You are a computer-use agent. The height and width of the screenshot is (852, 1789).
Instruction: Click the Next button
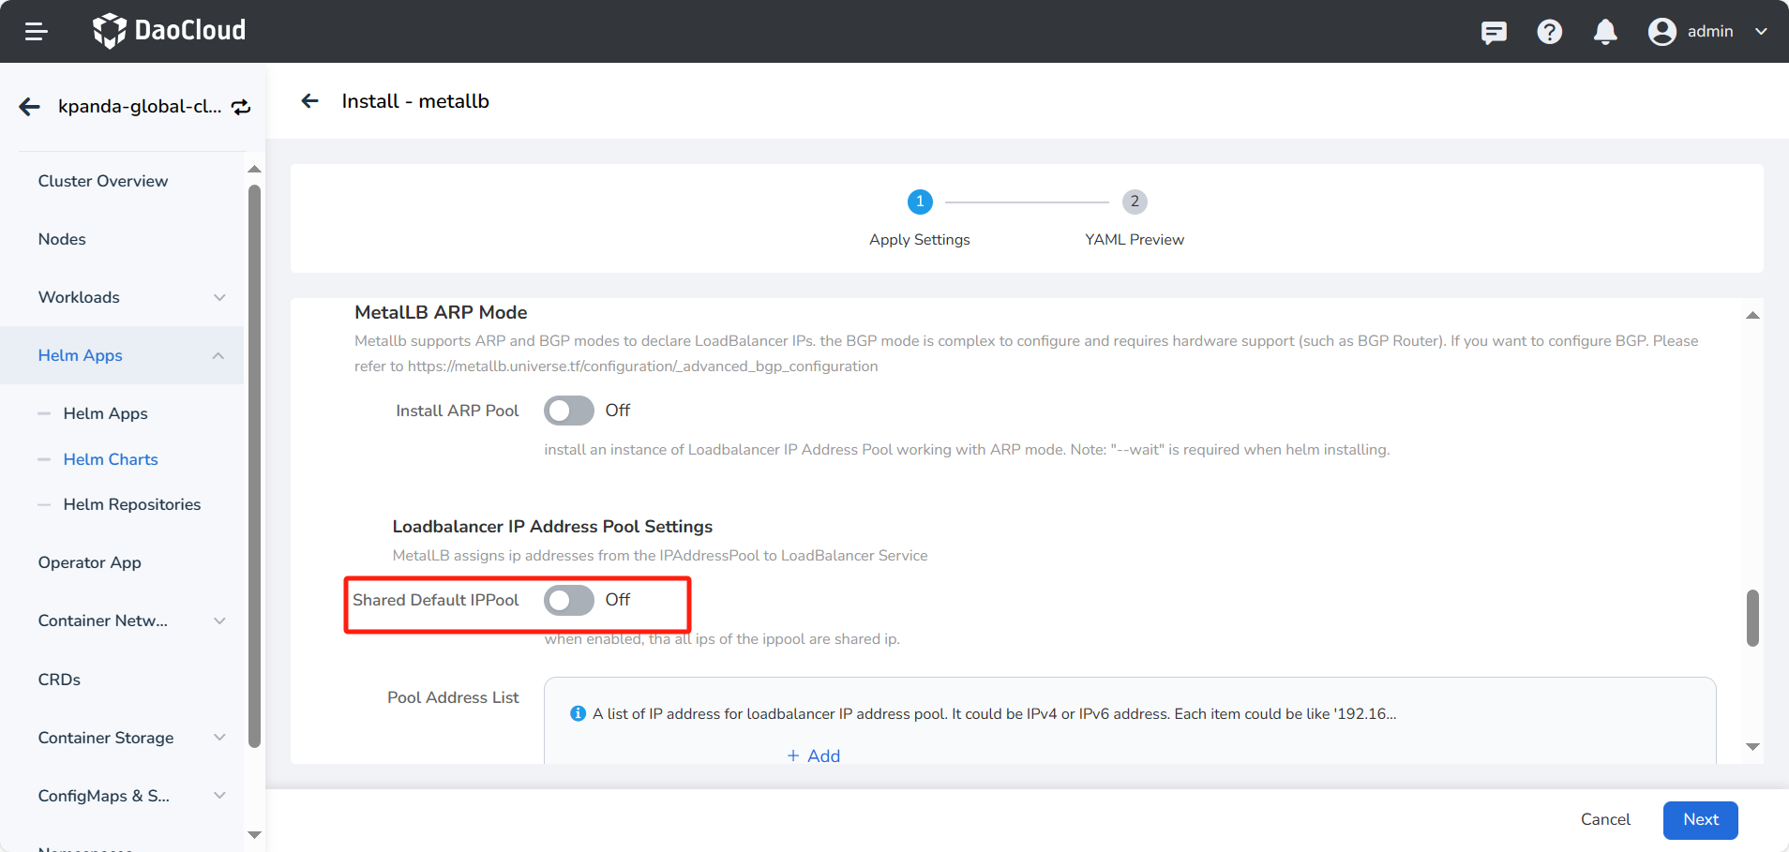[x=1699, y=819]
